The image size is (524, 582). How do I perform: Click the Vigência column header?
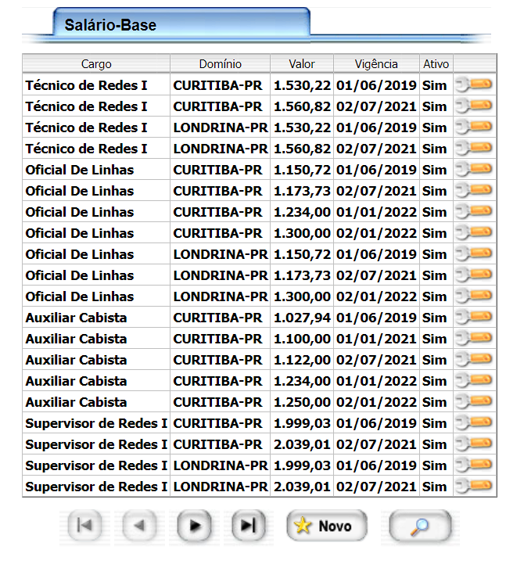tap(376, 64)
